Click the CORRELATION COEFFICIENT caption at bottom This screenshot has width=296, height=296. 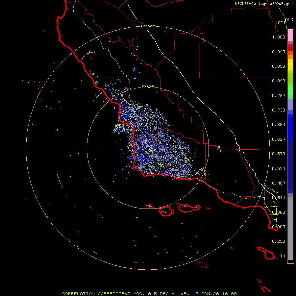pyautogui.click(x=149, y=294)
